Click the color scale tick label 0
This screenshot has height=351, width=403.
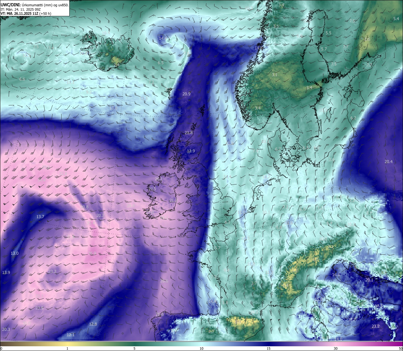(1, 348)
